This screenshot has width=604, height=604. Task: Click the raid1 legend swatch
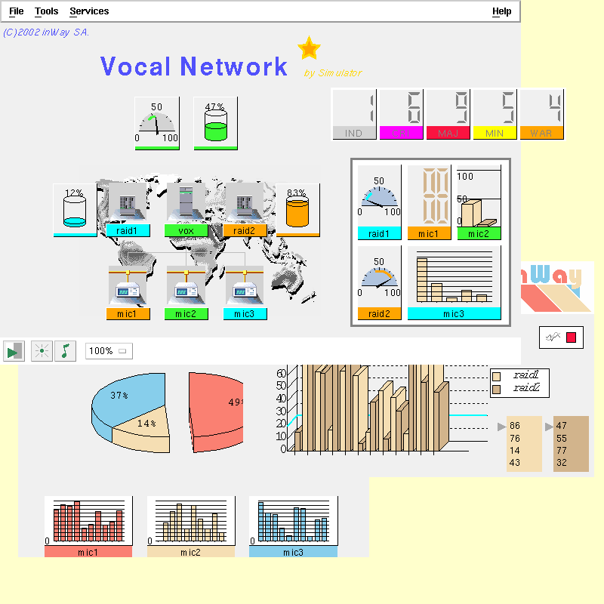pos(497,376)
